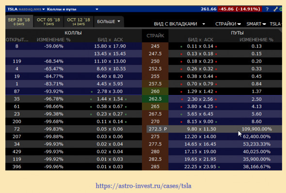Open the SMART exchange dropdown
The image size is (286, 193).
(x=256, y=24)
